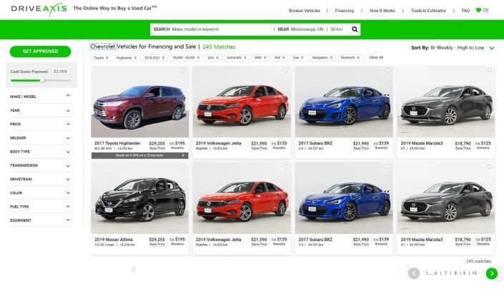The height and width of the screenshot is (307, 504).
Task: Click the 2017 Toyota Highlander title
Action: point(117,143)
